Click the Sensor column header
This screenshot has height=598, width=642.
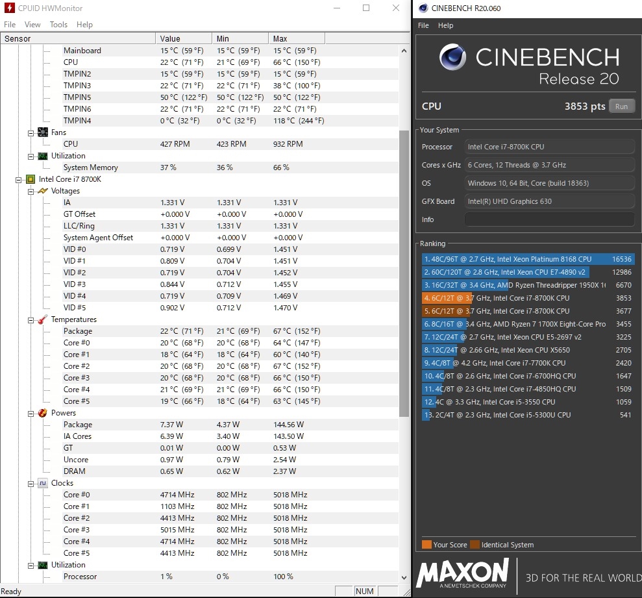pos(78,38)
